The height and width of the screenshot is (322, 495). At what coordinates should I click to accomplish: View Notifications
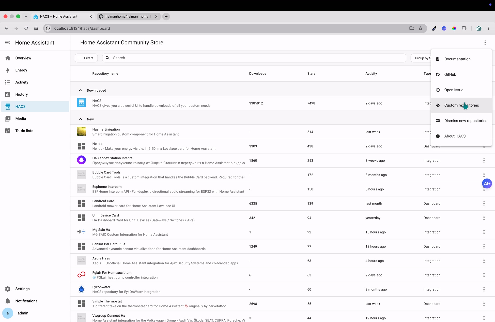pyautogui.click(x=35, y=301)
